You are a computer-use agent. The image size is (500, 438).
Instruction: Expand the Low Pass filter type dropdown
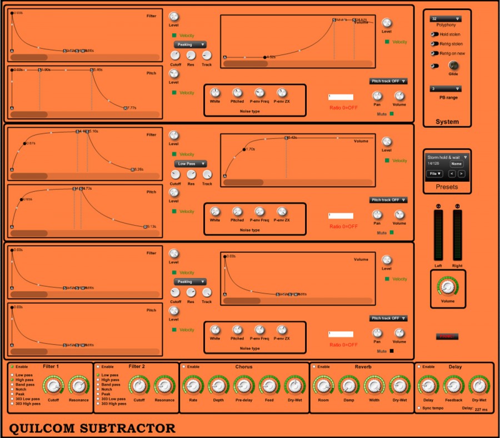coord(190,164)
